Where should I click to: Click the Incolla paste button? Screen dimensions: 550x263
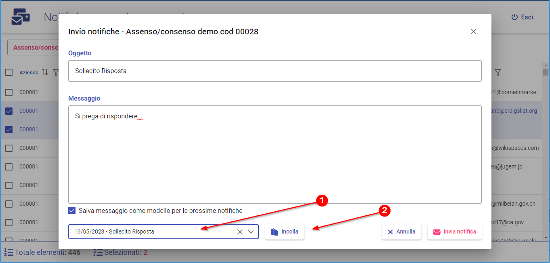coord(285,232)
